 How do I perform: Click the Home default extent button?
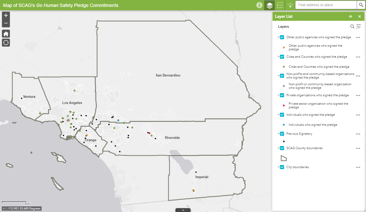coord(6,34)
